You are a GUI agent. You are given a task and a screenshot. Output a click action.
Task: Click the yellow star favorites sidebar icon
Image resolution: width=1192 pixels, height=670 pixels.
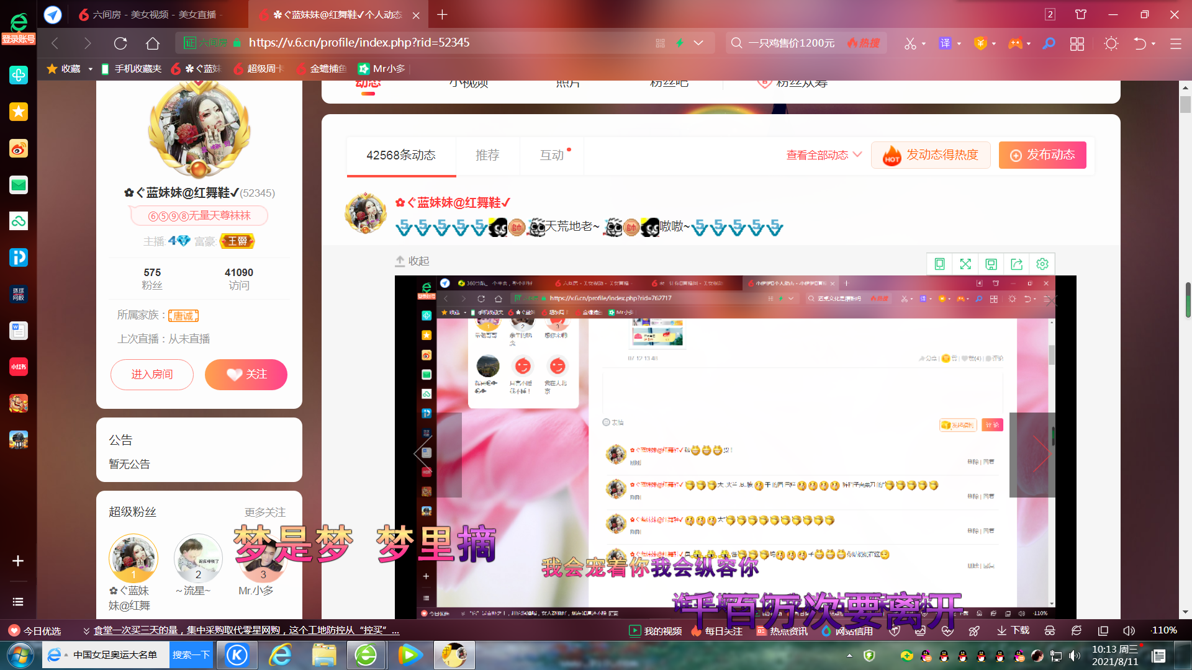(x=19, y=112)
